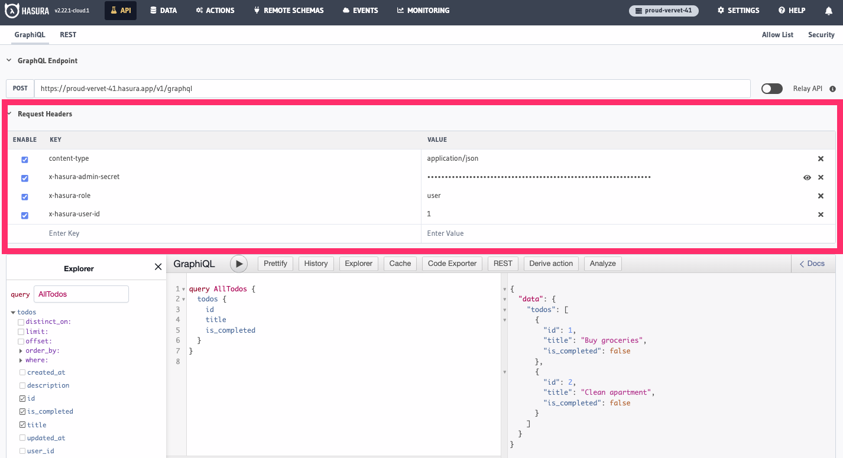Click the Relay API info icon
The height and width of the screenshot is (458, 843).
pyautogui.click(x=832, y=89)
